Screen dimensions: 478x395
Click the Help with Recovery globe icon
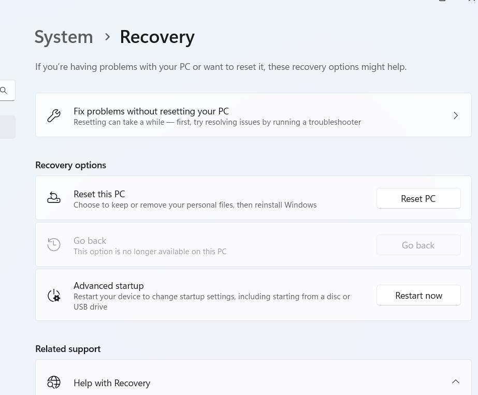[54, 382]
